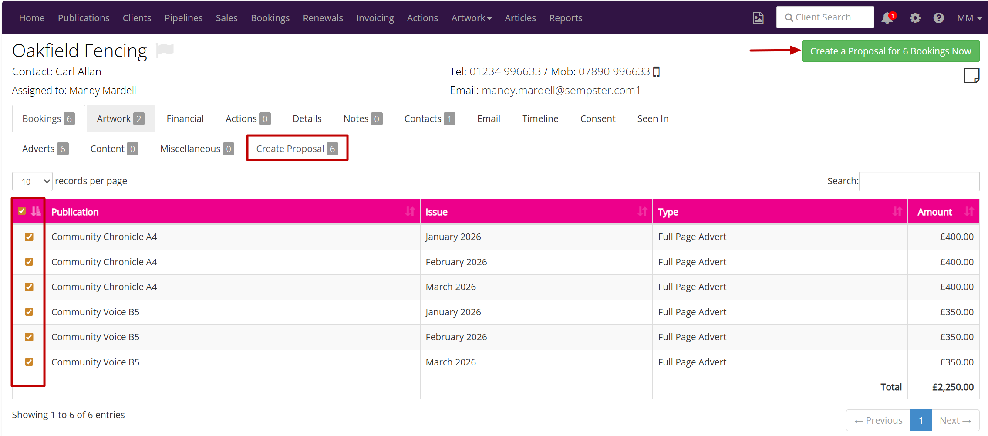Switch to the Seen In tab
Screen dimensions: 988x436
pos(653,118)
